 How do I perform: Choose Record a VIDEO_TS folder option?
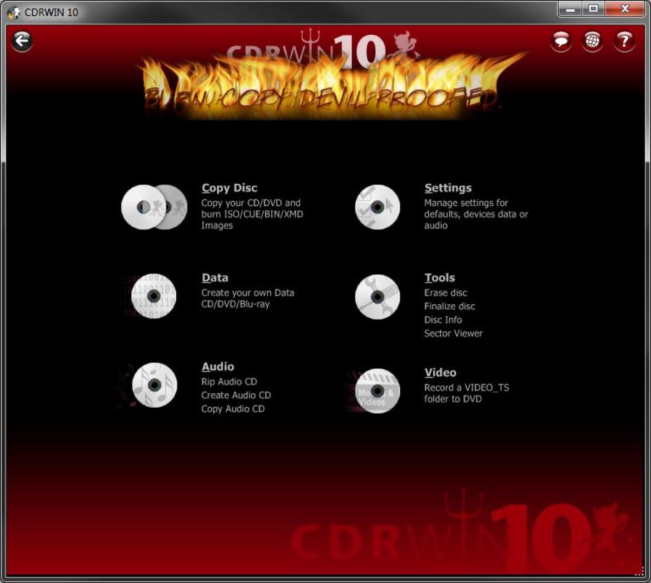point(465,387)
